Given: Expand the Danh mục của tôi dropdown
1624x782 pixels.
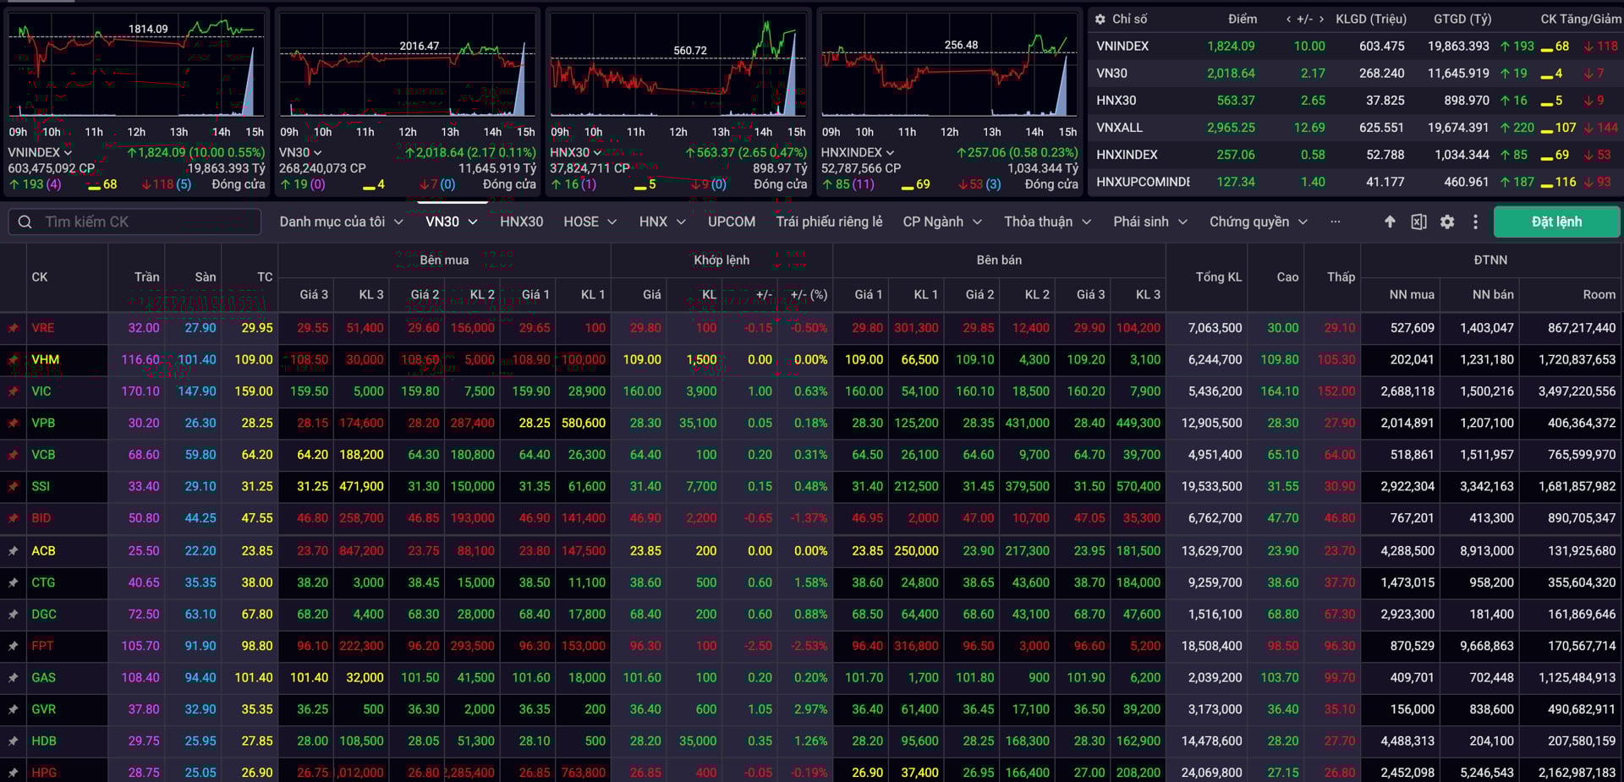Looking at the screenshot, I should (340, 221).
